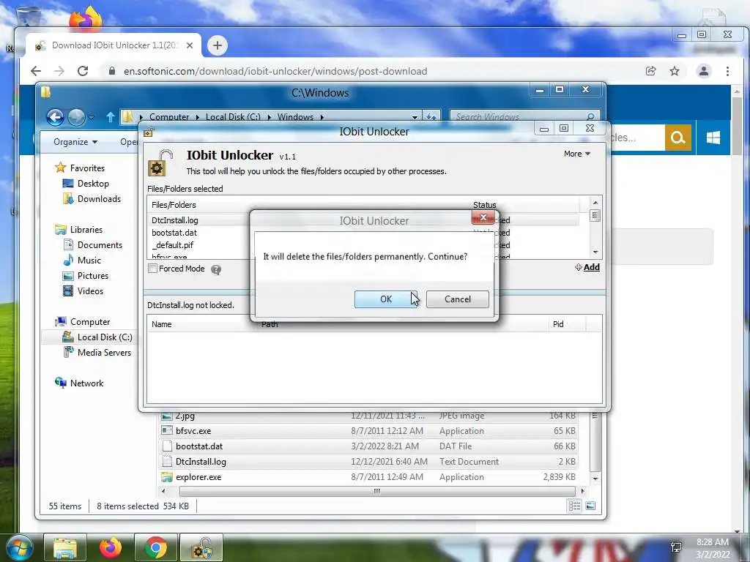Image resolution: width=750 pixels, height=562 pixels.
Task: Click the Name column header in process list
Action: pyautogui.click(x=162, y=324)
